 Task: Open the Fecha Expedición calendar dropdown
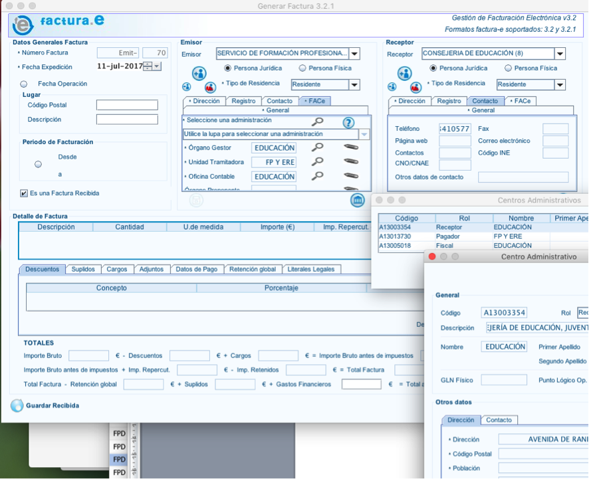157,66
